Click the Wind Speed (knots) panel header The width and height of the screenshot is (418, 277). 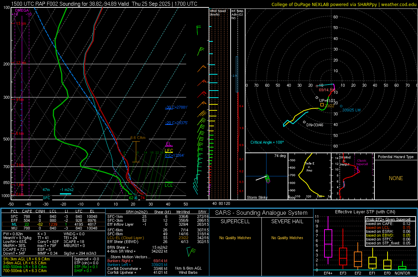(218, 12)
